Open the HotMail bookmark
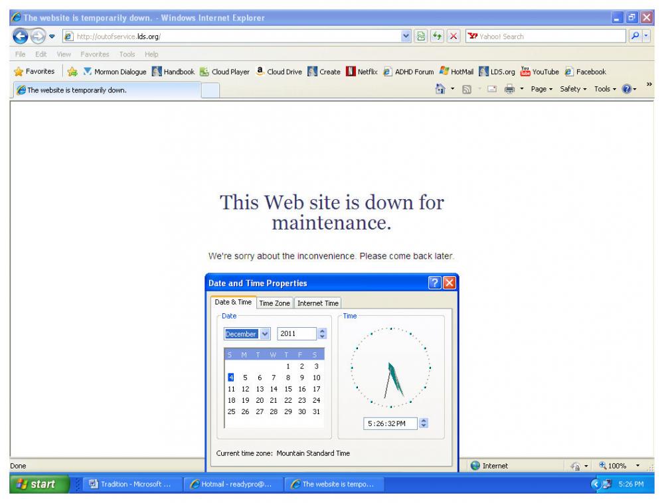The height and width of the screenshot is (503, 664). coord(457,72)
